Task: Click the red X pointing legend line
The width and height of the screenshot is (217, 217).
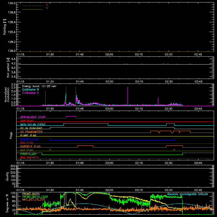Action: [32, 6]
